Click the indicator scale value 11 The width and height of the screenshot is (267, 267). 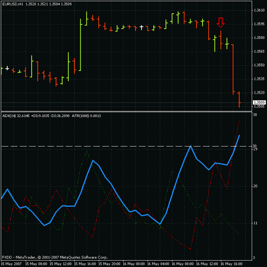pyautogui.click(x=255, y=223)
